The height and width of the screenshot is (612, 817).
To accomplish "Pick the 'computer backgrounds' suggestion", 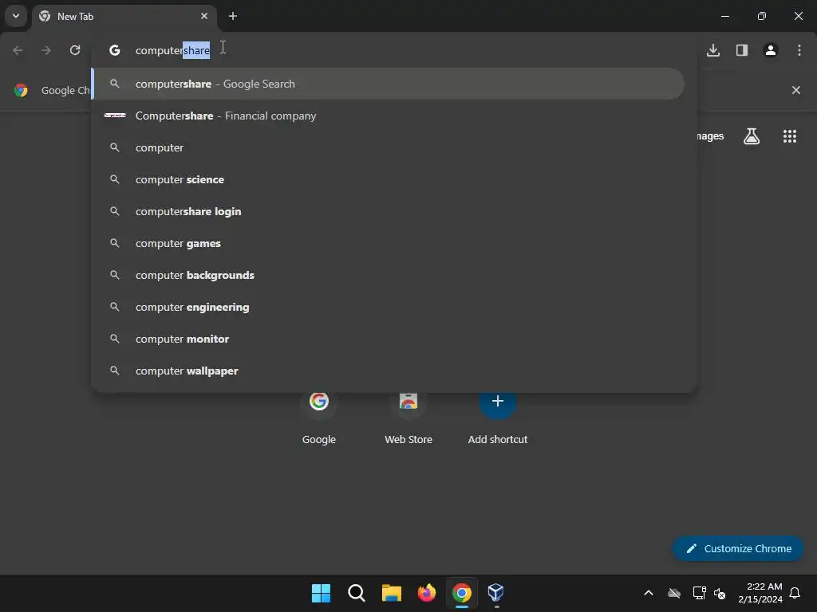I will (x=389, y=275).
